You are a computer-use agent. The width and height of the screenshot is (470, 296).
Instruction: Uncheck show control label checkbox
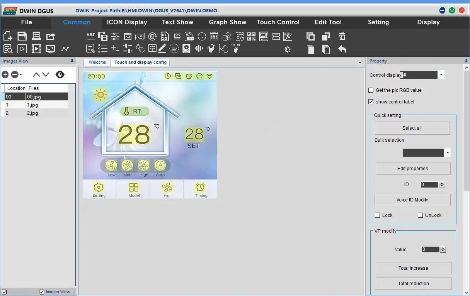point(371,102)
